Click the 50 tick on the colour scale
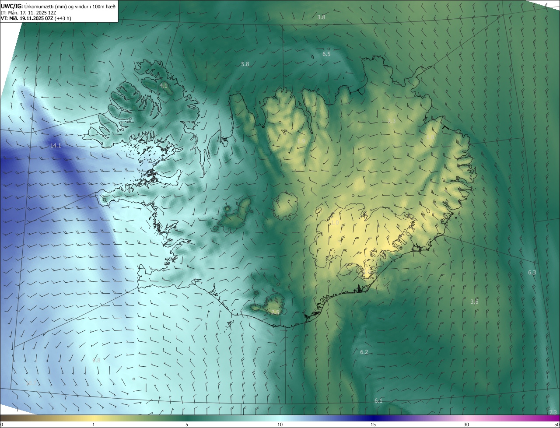The image size is (560, 428). (556, 424)
